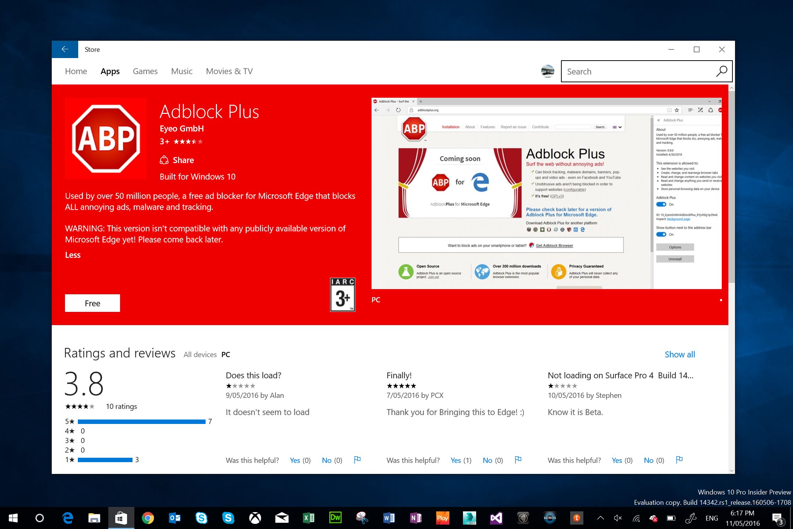Click the Windows Start button
793x529 pixels.
tap(13, 518)
